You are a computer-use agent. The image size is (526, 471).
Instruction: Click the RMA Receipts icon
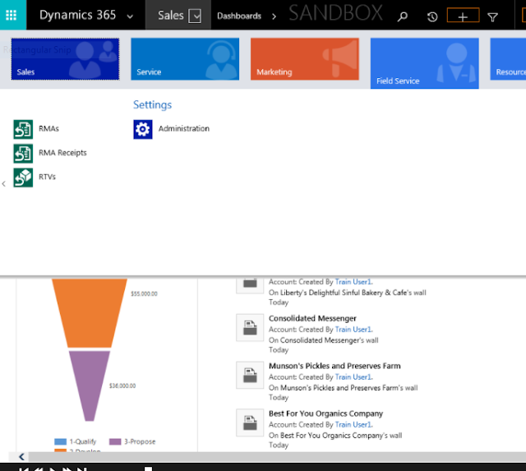23,154
